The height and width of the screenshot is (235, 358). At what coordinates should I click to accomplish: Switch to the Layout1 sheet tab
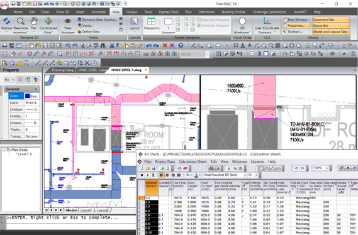point(86,210)
